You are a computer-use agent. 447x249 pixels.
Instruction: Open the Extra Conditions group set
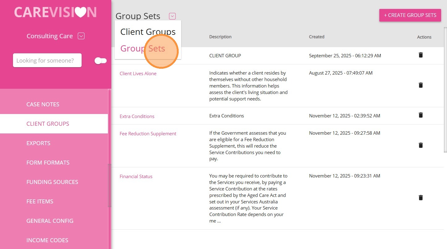click(137, 116)
